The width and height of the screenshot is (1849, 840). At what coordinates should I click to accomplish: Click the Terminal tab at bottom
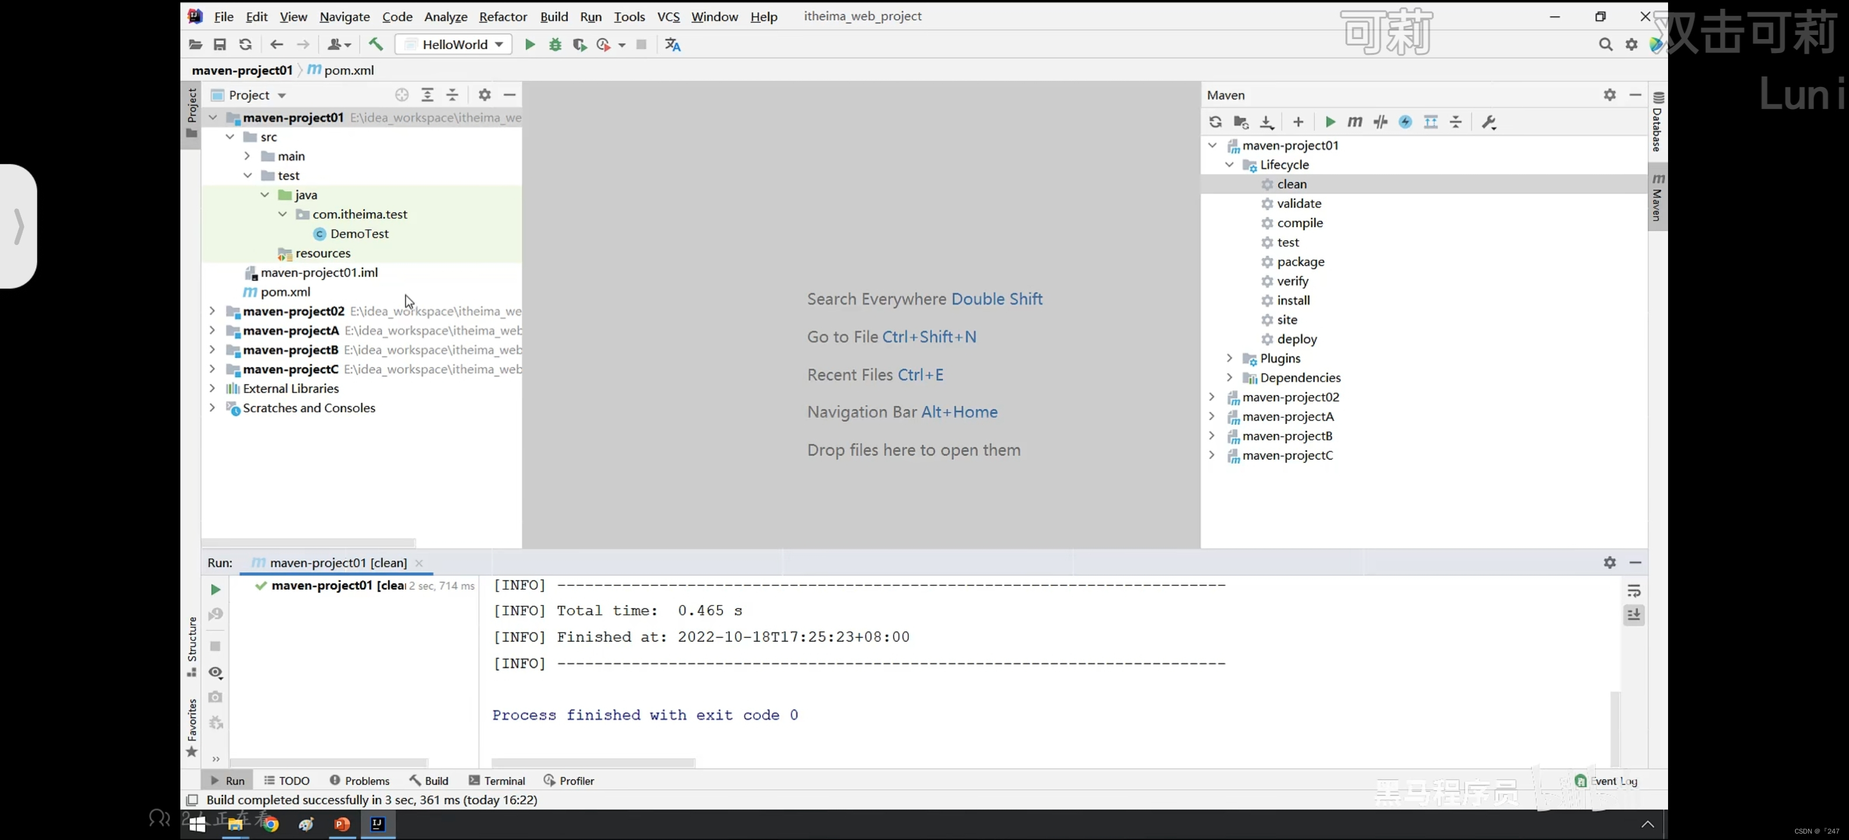505,780
